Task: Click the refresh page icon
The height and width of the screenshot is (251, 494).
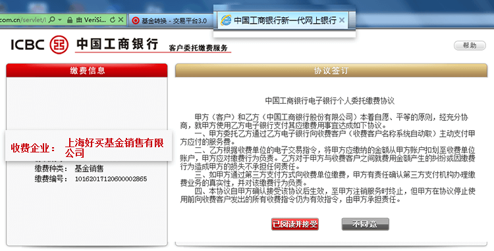Action: (x=113, y=20)
